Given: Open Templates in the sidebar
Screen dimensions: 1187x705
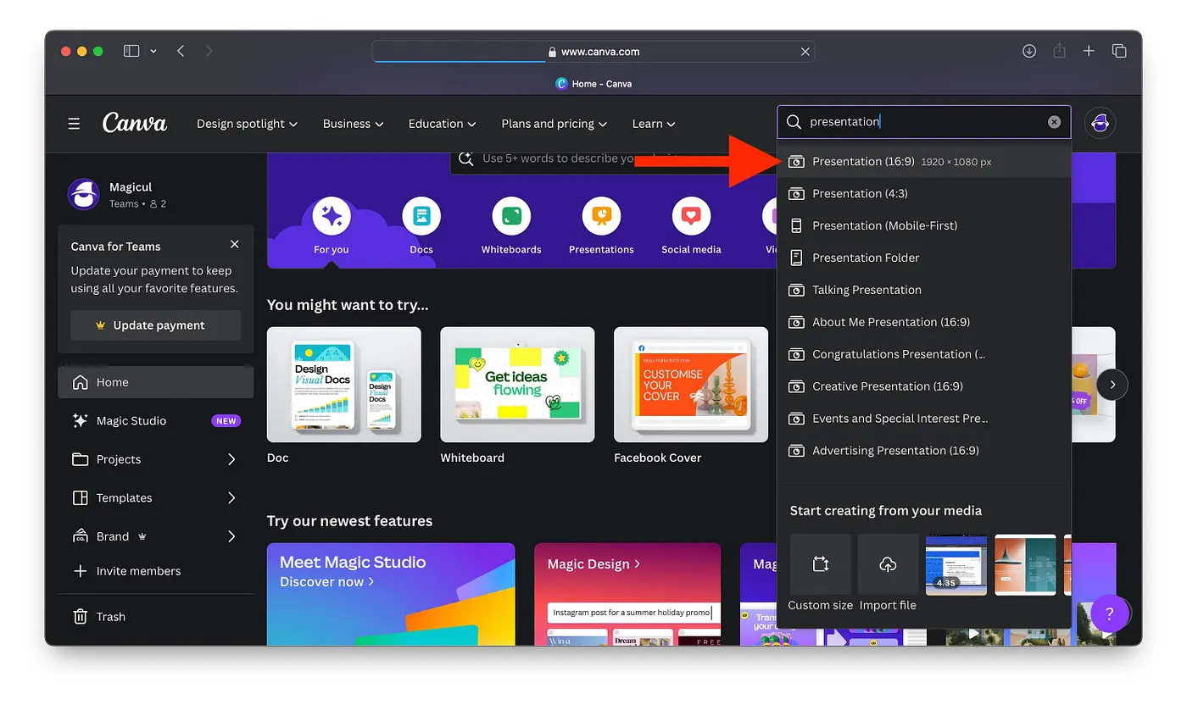Looking at the screenshot, I should coord(156,498).
